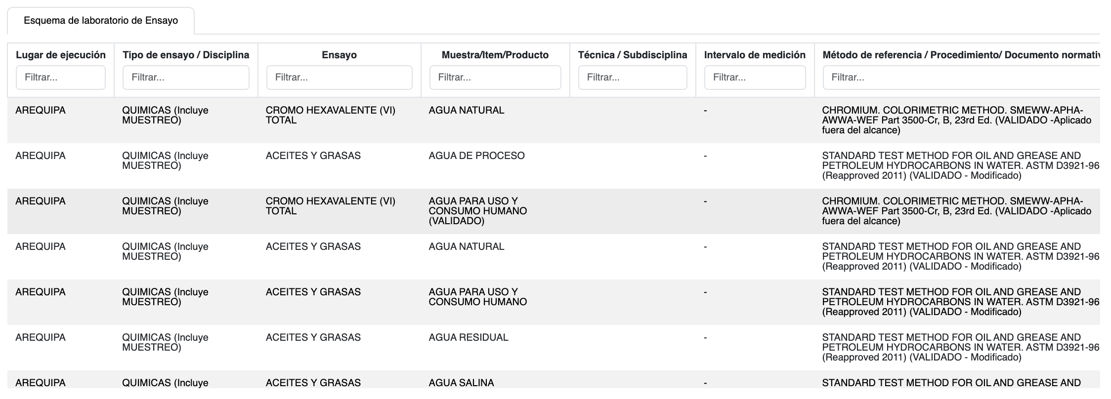Focus the Tipo de ensayo / Disciplina filter box
This screenshot has height=399, width=1111.
point(186,78)
